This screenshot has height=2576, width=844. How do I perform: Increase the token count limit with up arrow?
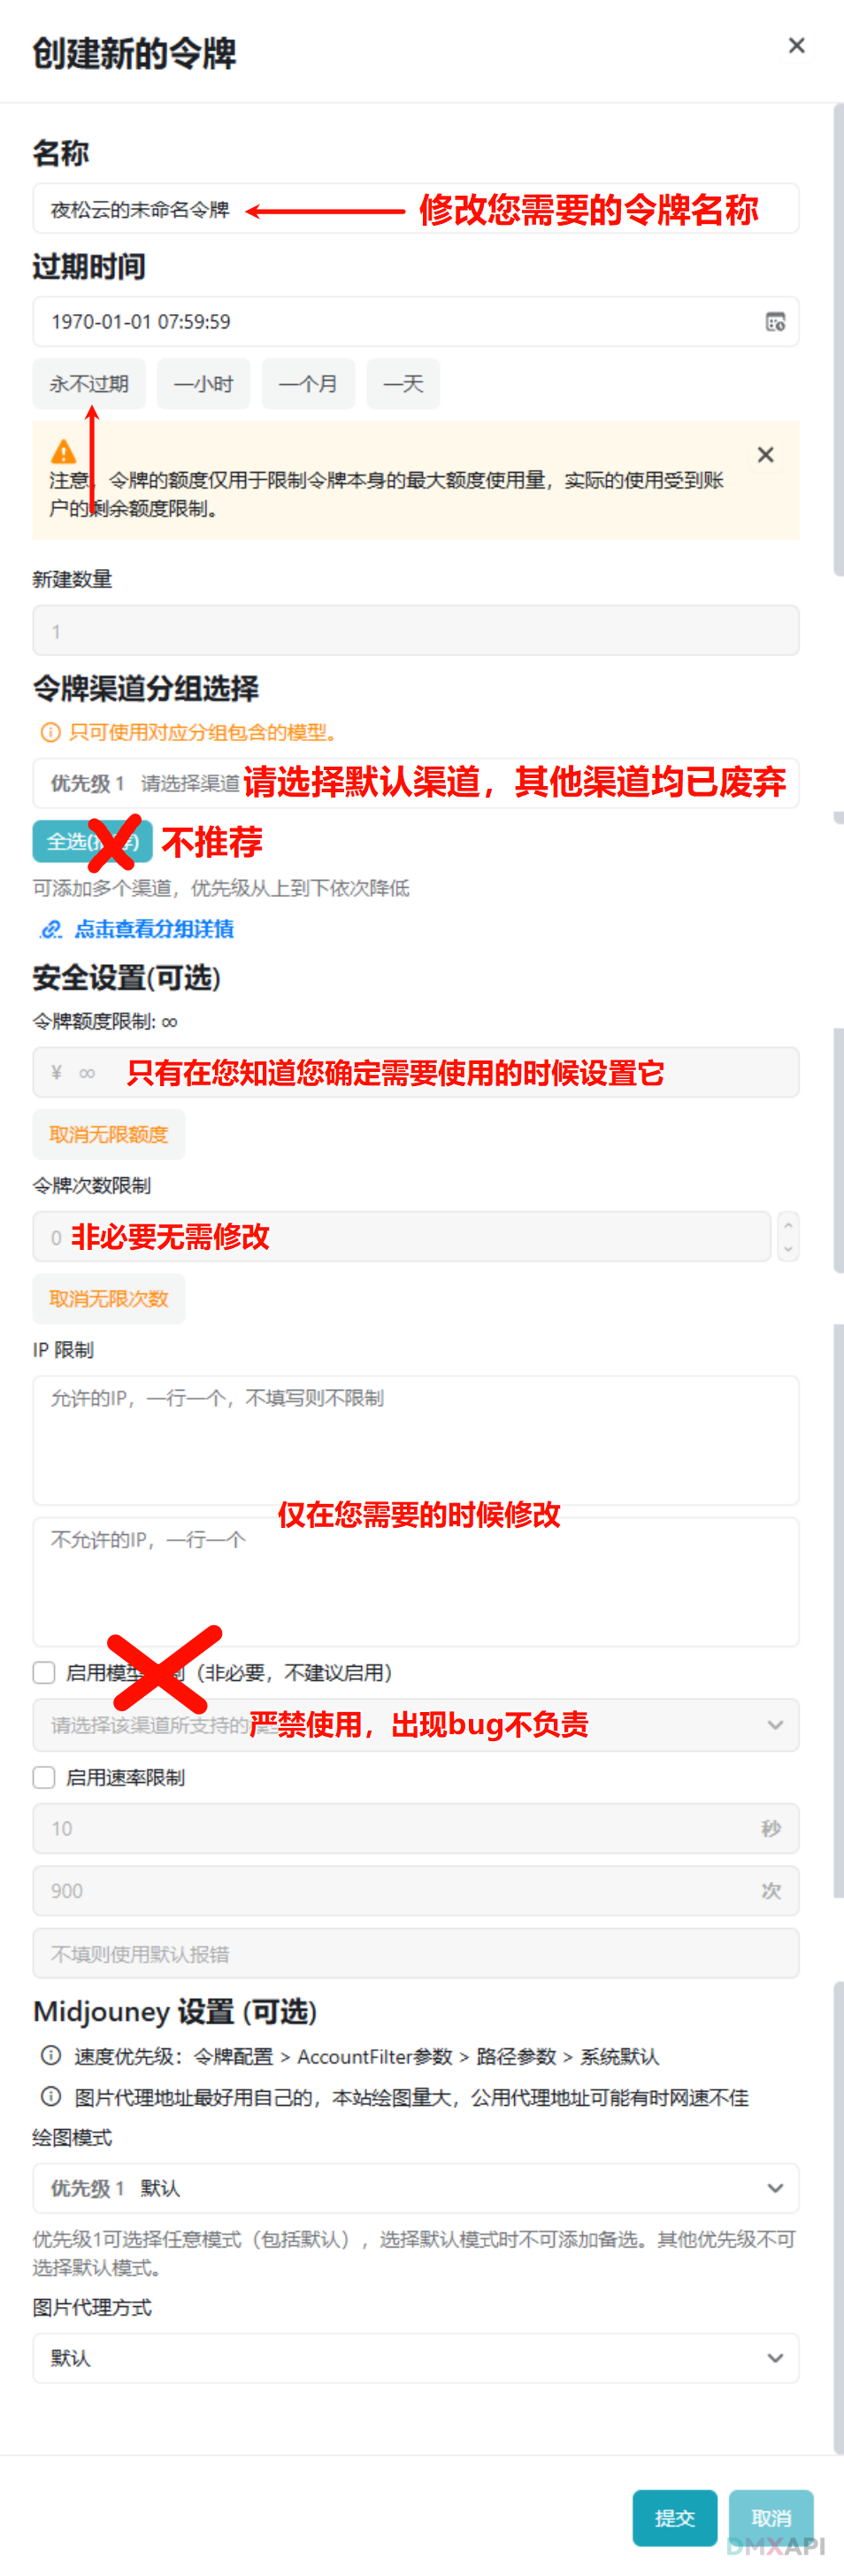pos(788,1225)
